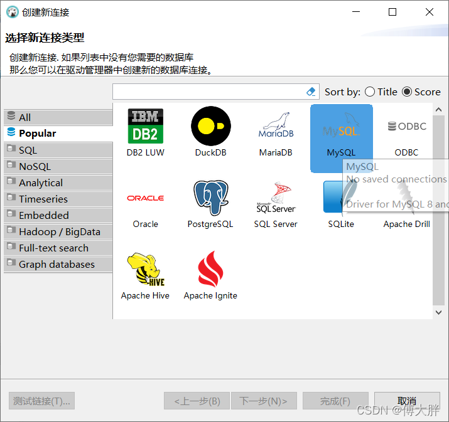Open the Embedded category
The width and height of the screenshot is (449, 422).
click(x=58, y=215)
